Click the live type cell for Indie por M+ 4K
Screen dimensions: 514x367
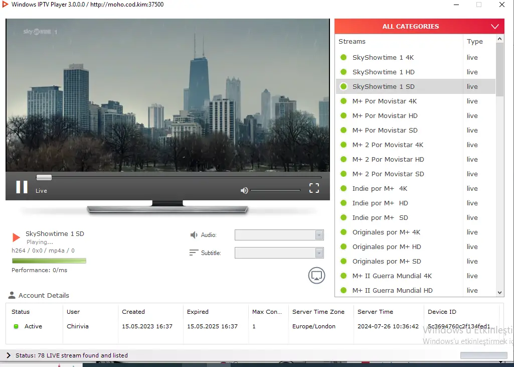click(472, 188)
